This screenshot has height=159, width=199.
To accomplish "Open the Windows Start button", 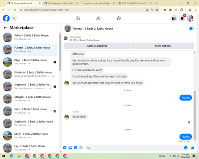I will coord(4,156).
